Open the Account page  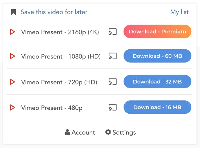click(80, 132)
